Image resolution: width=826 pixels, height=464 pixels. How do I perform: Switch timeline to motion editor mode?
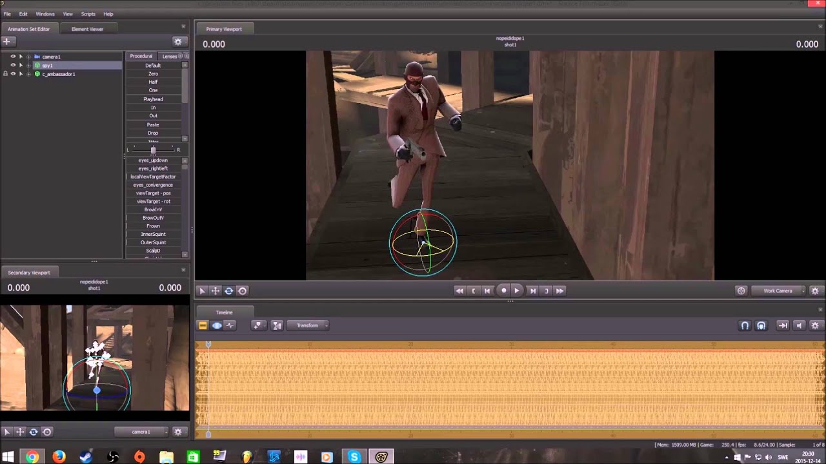coord(217,325)
